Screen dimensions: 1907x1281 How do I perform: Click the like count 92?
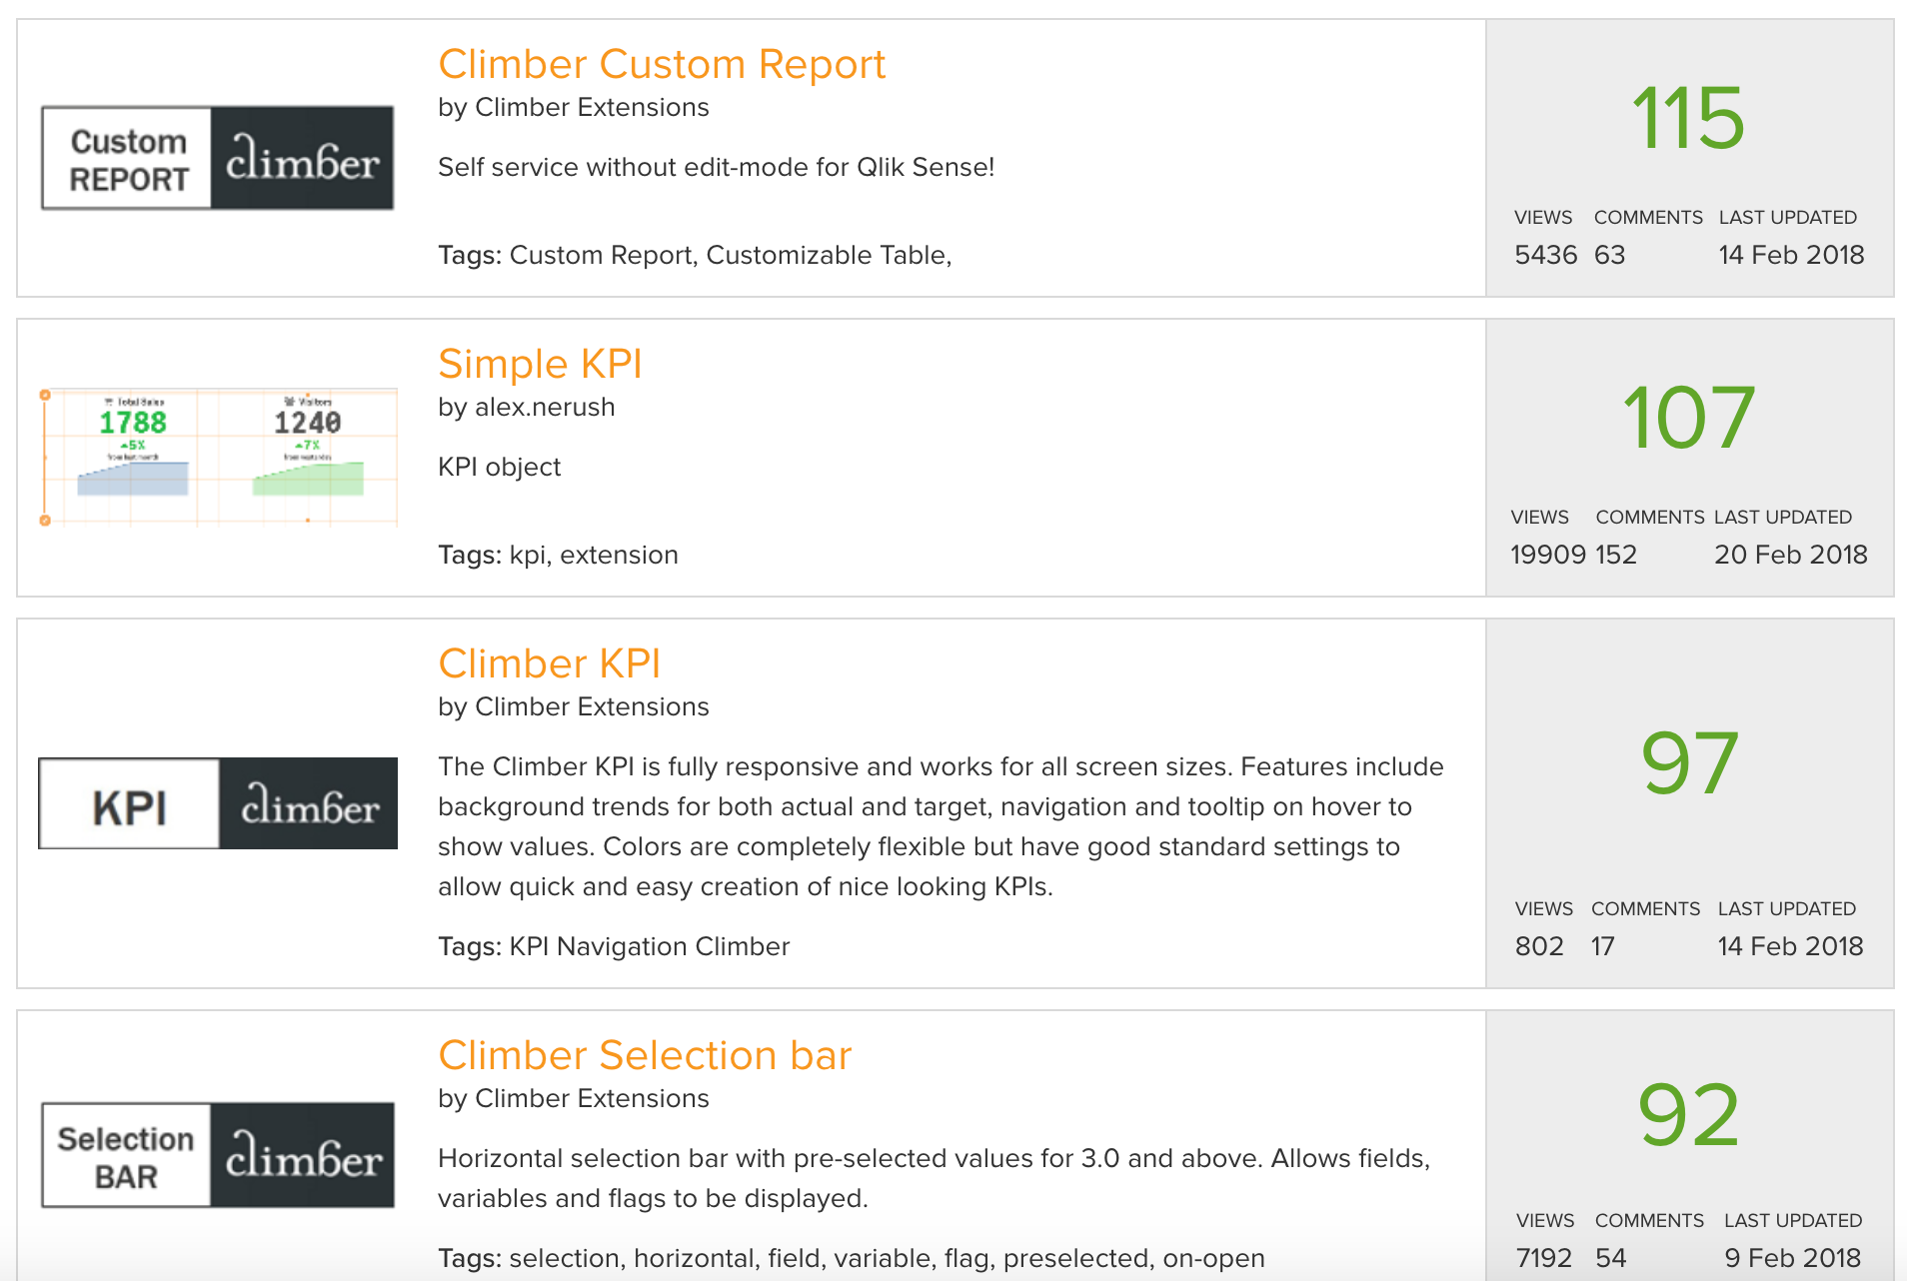1688,1115
